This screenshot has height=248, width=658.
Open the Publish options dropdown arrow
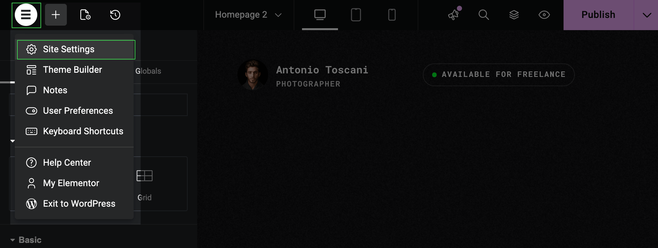point(646,15)
